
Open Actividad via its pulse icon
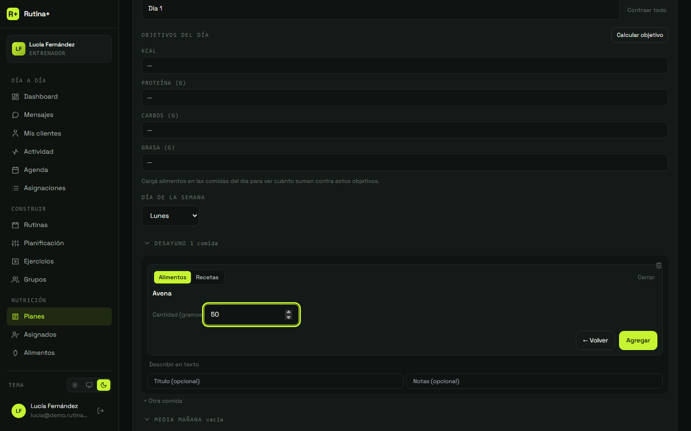click(15, 152)
